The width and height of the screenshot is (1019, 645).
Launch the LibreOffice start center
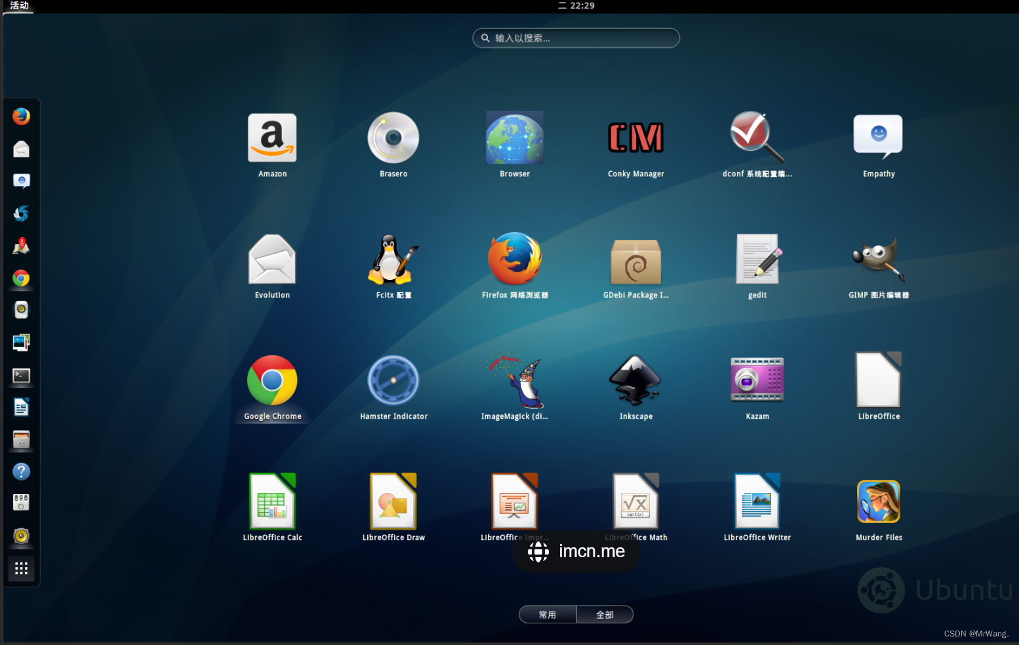pyautogui.click(x=879, y=380)
